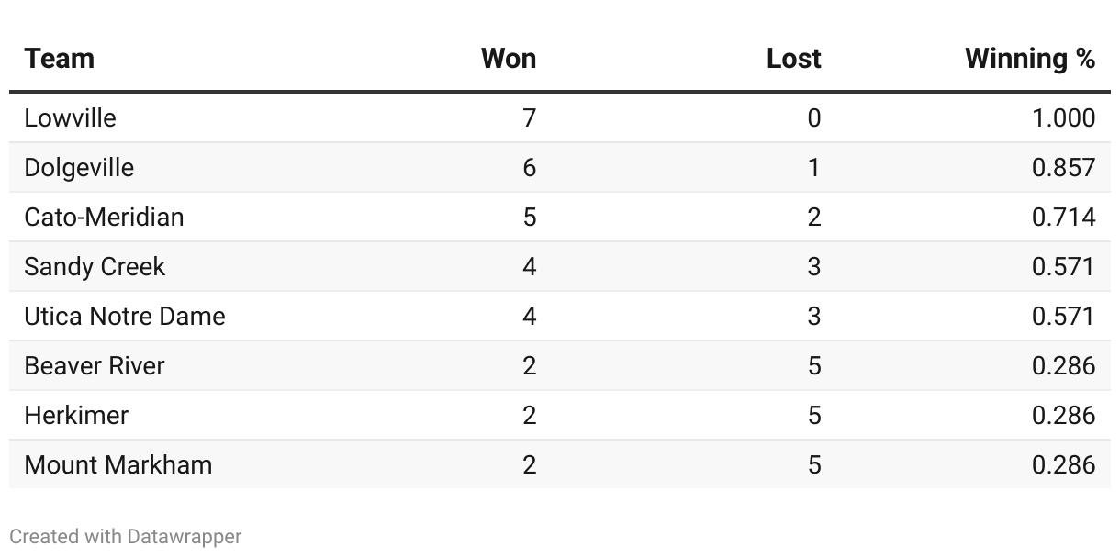The height and width of the screenshot is (558, 1120).
Task: Select the Winning % column header
Action: pyautogui.click(x=1030, y=59)
